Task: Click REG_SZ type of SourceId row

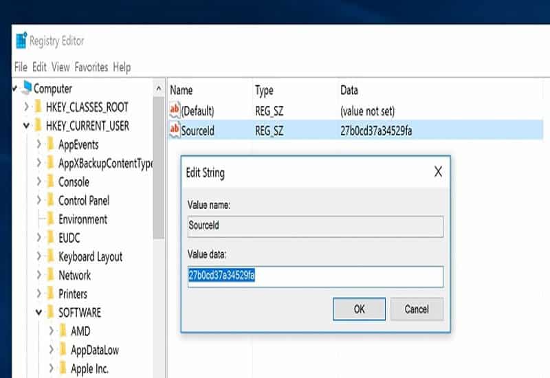Action: coord(269,131)
